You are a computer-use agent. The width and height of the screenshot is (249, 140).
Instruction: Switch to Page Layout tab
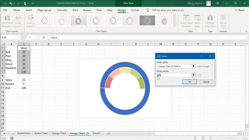pos(44,10)
